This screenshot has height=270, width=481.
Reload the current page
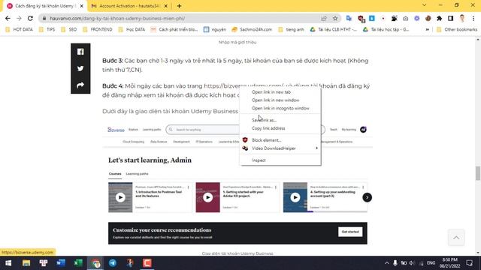30,18
